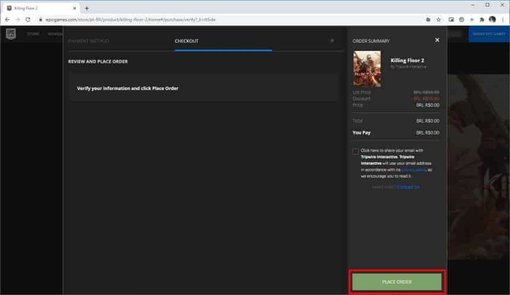
Task: Click the Review and Place Order heading
Action: coord(98,62)
